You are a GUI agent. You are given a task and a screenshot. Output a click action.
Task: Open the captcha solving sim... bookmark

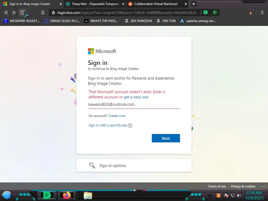[x=198, y=21]
